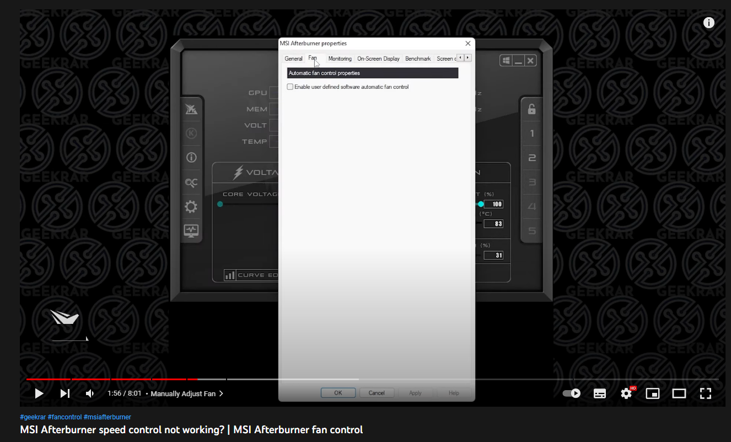This screenshot has height=442, width=731.
Task: Turn on subtitles/closed captions
Action: pos(600,393)
